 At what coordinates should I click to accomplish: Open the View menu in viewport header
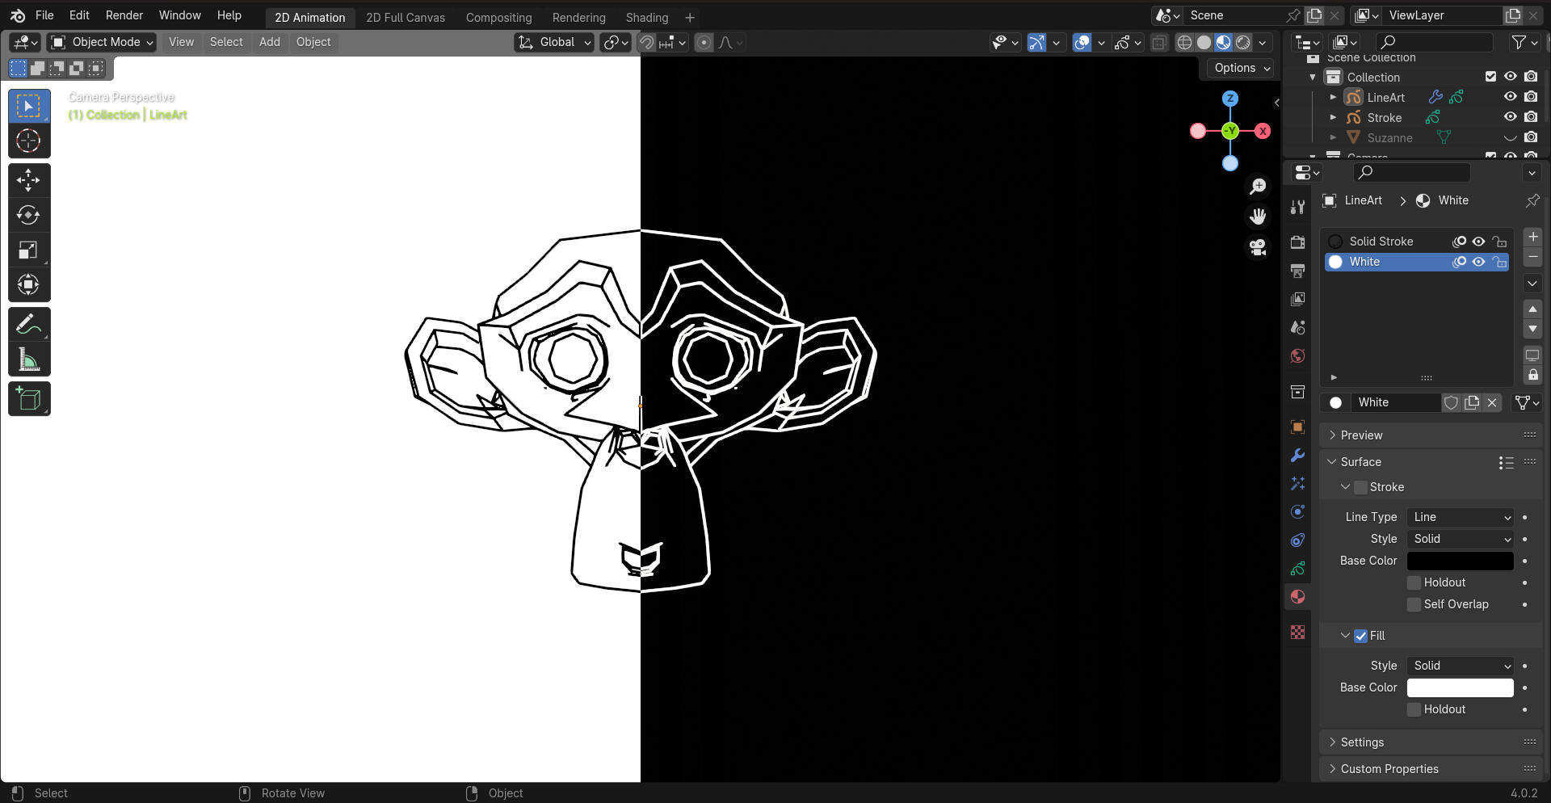[181, 42]
